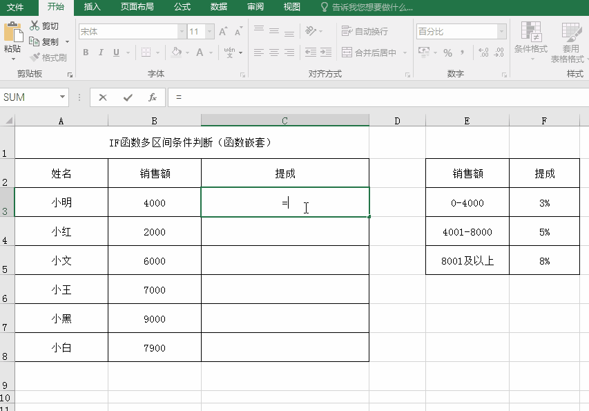
Task: Switch to the Review (审阅) tab
Action: coord(255,7)
